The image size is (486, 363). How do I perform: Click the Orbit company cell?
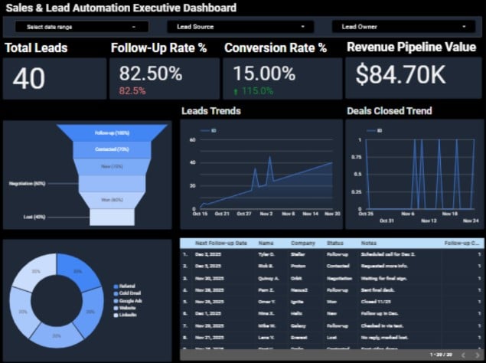point(296,279)
